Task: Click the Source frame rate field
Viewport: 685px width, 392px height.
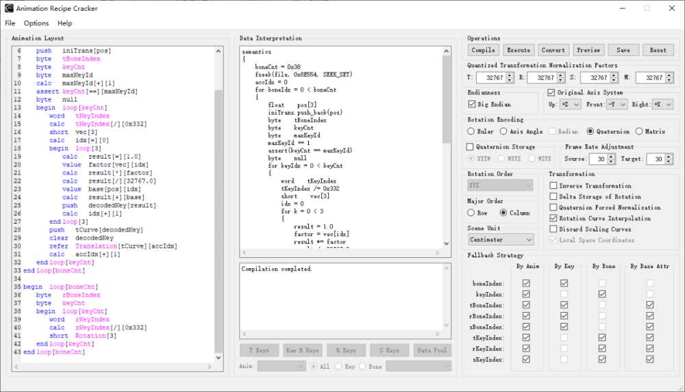Action: click(599, 159)
